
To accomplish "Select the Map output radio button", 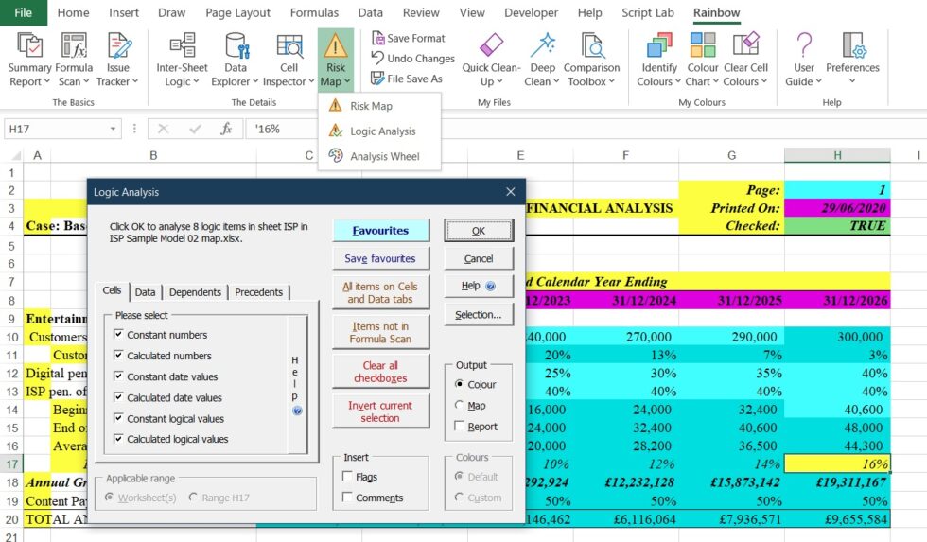I will pos(461,406).
